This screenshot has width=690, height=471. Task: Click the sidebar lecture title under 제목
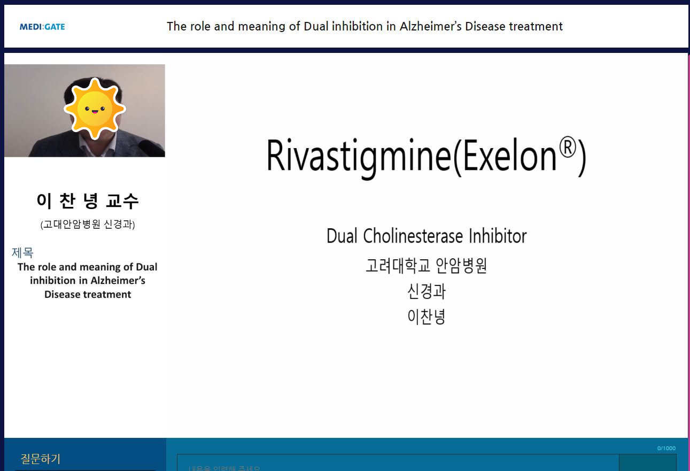click(x=88, y=281)
